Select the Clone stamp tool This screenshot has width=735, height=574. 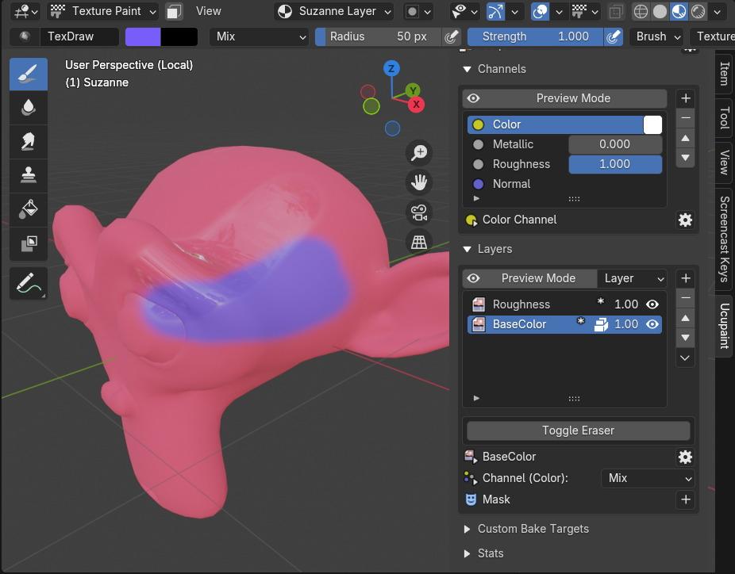[28, 175]
